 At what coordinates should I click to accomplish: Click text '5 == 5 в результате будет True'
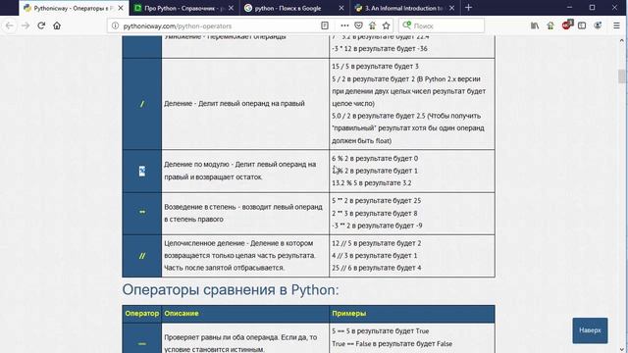point(381,331)
